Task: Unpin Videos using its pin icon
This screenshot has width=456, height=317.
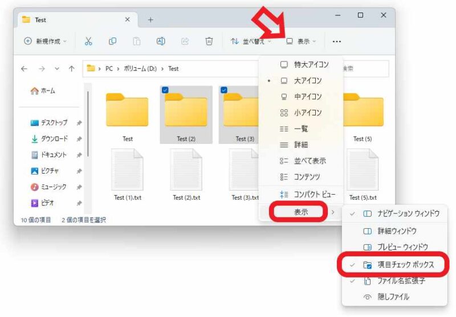Action: (x=79, y=203)
